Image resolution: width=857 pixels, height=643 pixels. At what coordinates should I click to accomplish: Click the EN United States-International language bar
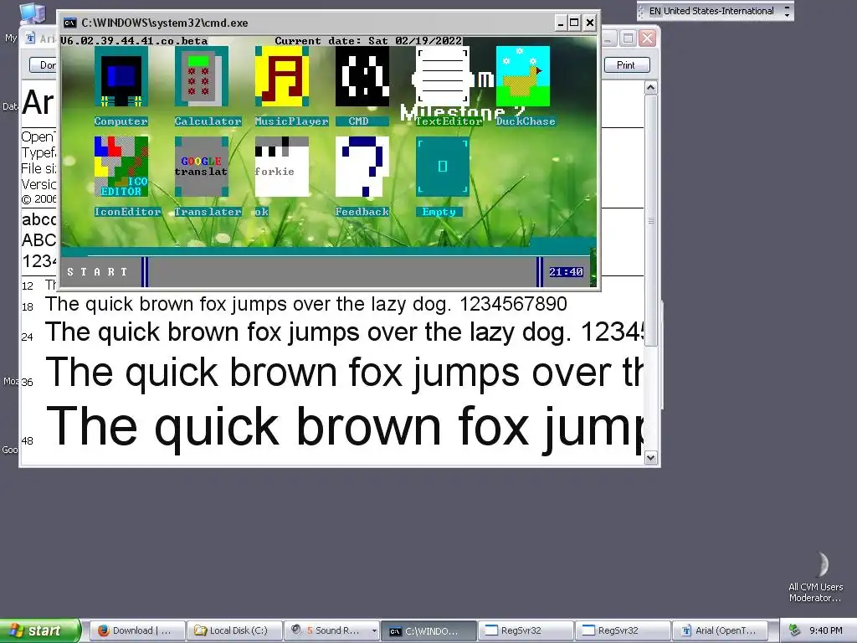711,11
